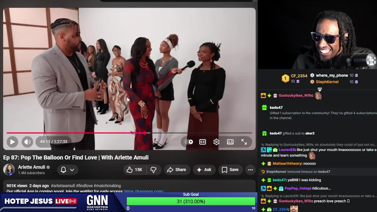Image resolution: width=377 pixels, height=212 pixels.
Task: Click the crown badge beside GuntuckyIkes_Wife preach message
Action: pyautogui.click(x=263, y=201)
